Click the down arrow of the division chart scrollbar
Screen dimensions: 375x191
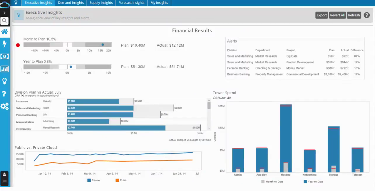(209, 128)
